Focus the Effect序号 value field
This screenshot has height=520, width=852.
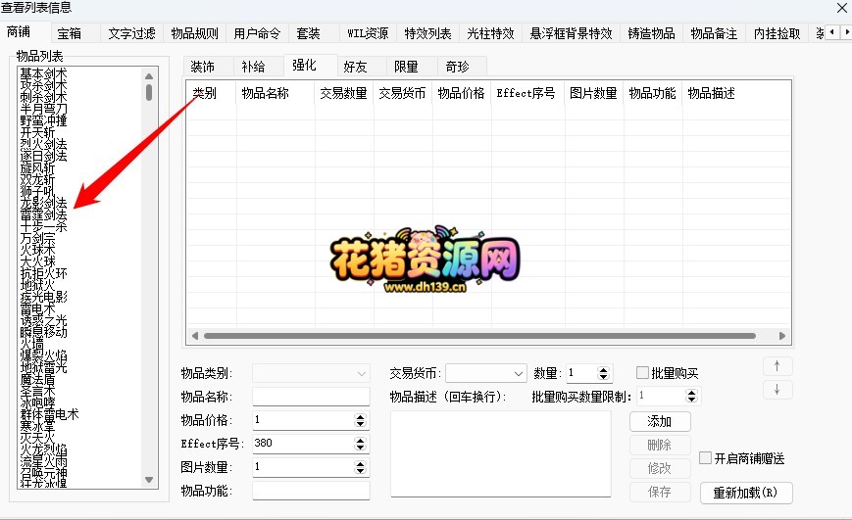click(x=303, y=444)
